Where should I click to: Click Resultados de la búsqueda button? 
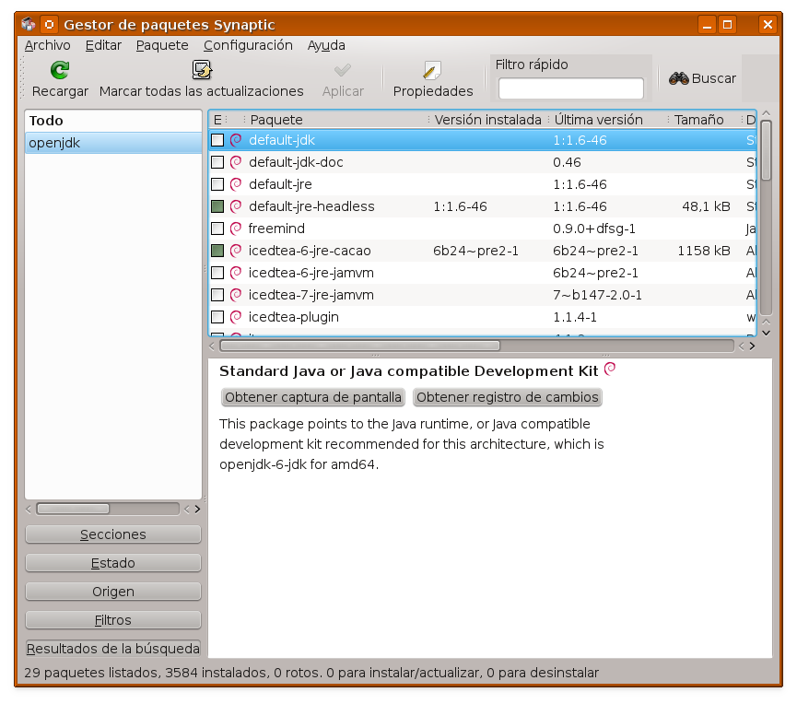[x=112, y=649]
